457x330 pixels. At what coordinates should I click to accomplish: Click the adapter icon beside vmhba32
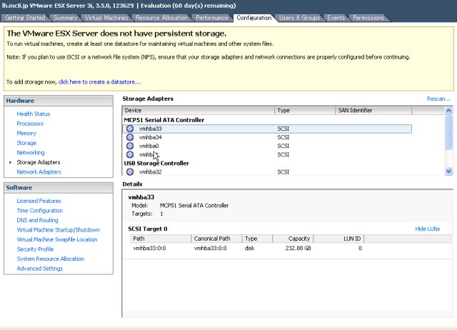(x=130, y=172)
